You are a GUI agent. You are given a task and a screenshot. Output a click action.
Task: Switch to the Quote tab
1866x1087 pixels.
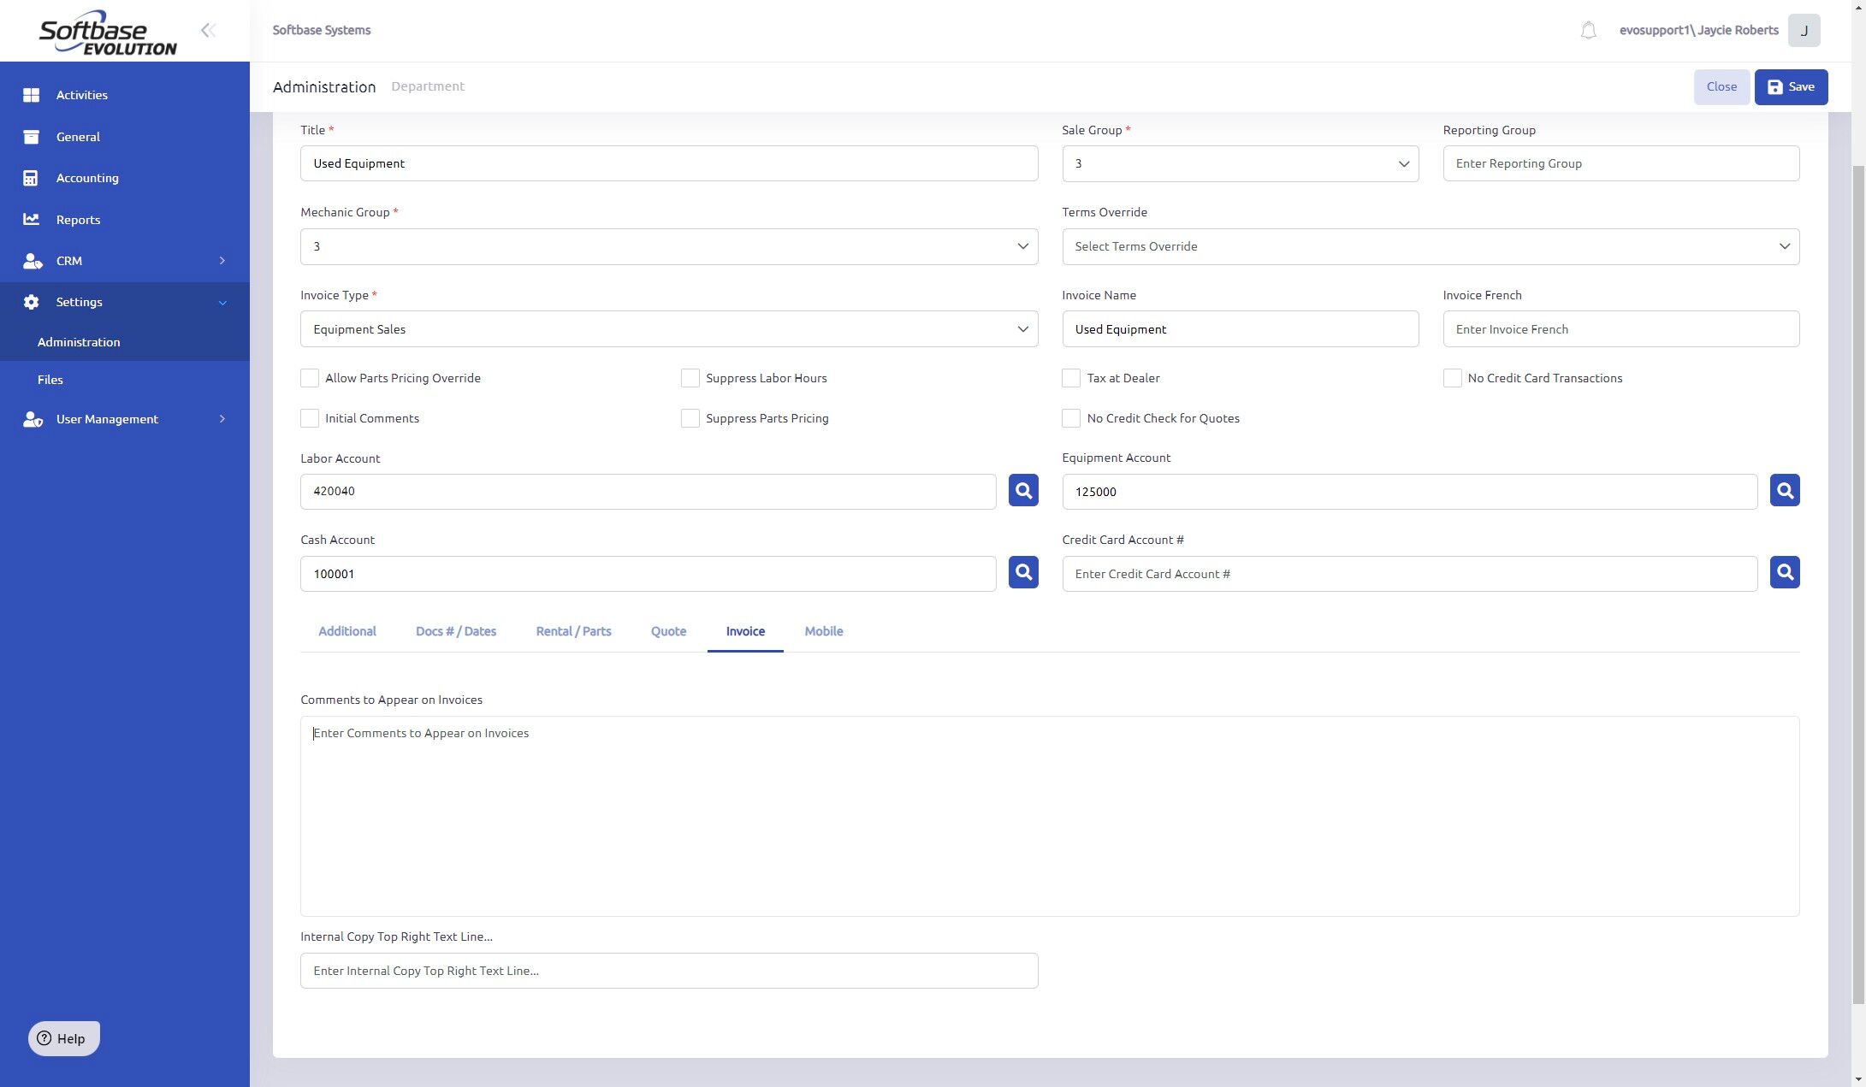point(668,631)
